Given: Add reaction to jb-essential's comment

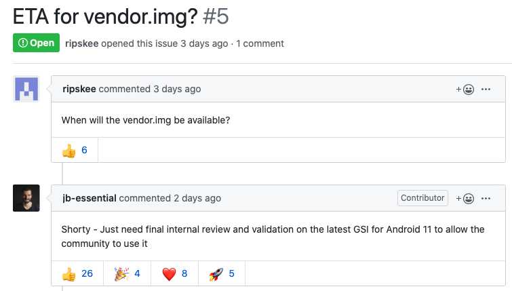Looking at the screenshot, I should click(465, 198).
